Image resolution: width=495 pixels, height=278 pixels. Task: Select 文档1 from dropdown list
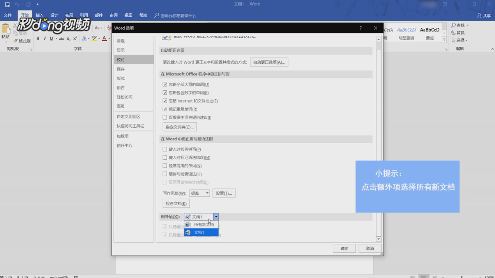[x=201, y=232]
